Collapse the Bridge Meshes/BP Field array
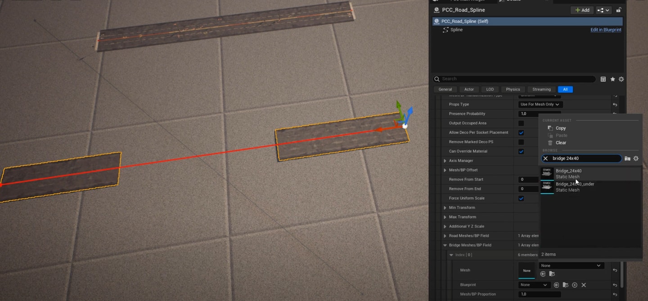648x301 pixels. click(445, 245)
